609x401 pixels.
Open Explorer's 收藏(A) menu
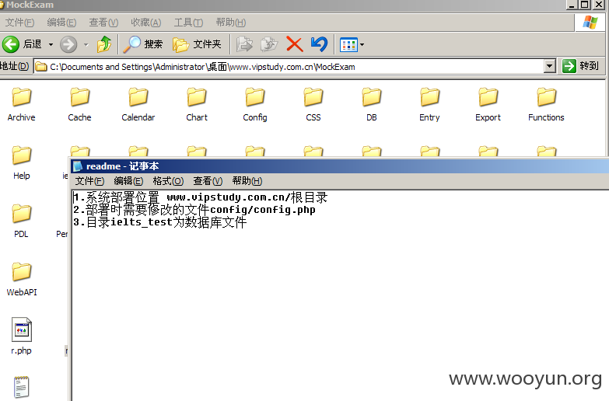coord(145,23)
